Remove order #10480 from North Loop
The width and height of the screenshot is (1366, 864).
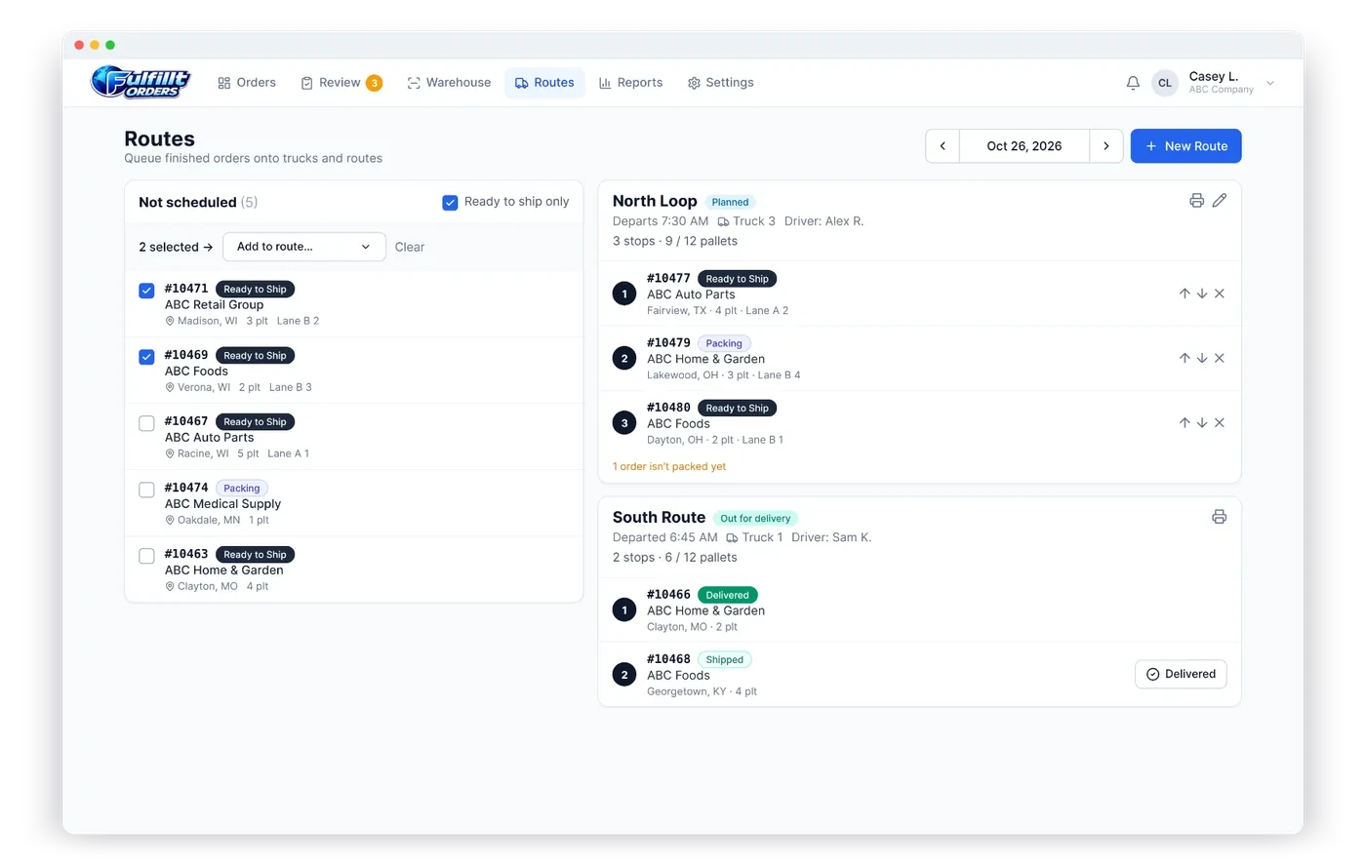pos(1220,422)
